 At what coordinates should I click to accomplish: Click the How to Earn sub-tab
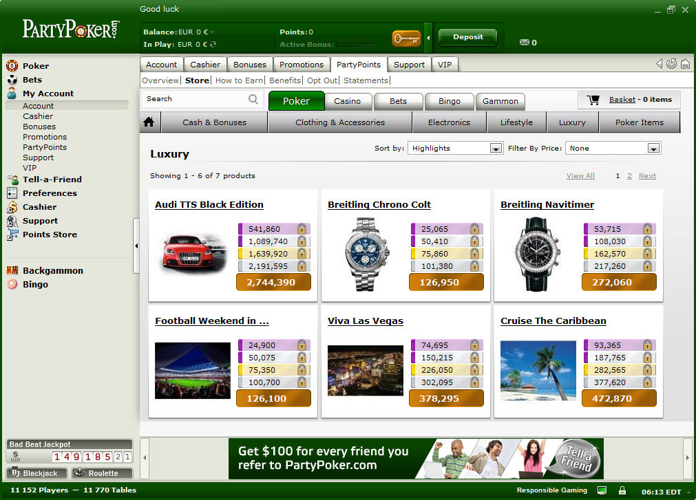[239, 80]
